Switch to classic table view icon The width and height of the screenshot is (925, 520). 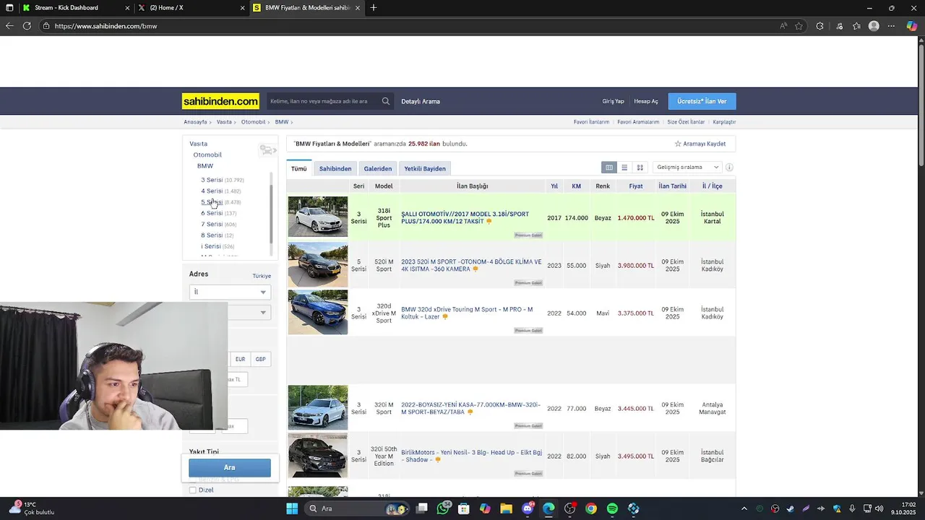(609, 168)
